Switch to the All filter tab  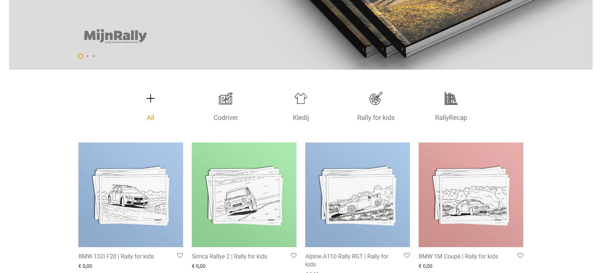click(151, 118)
